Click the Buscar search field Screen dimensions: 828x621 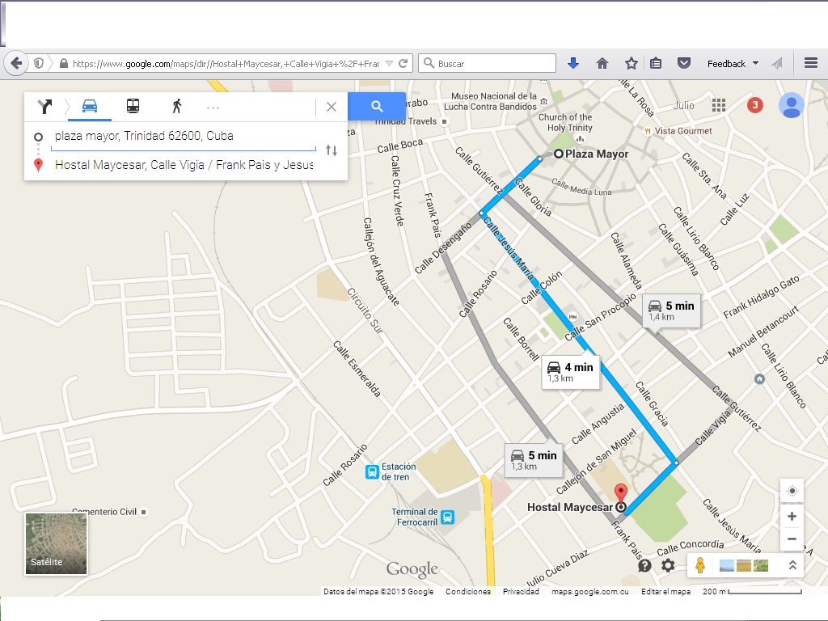click(x=487, y=63)
